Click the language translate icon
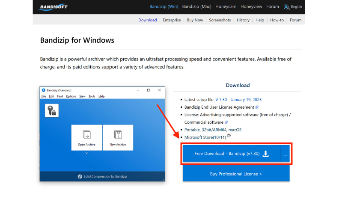 pyautogui.click(x=287, y=7)
